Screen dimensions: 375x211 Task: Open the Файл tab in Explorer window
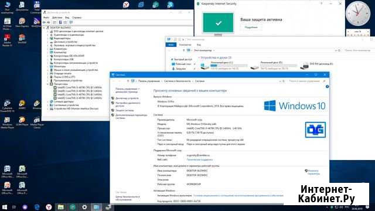(171, 45)
